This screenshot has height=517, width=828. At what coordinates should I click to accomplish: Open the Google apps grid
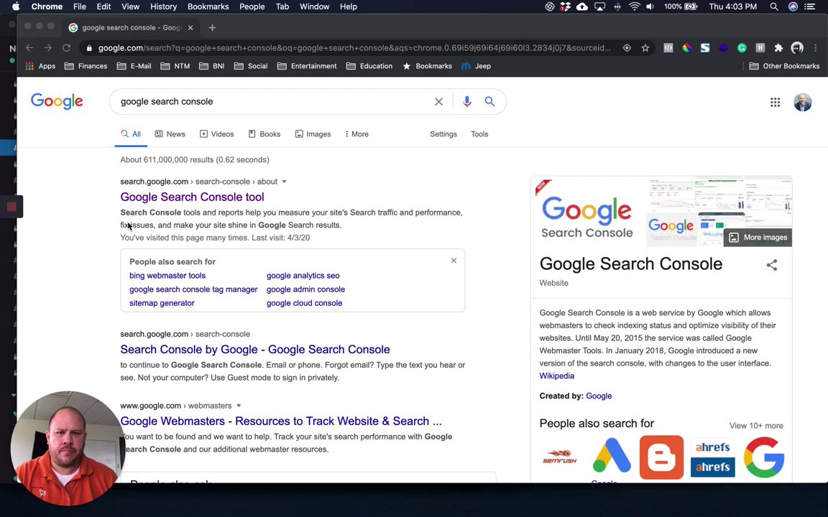coord(775,103)
